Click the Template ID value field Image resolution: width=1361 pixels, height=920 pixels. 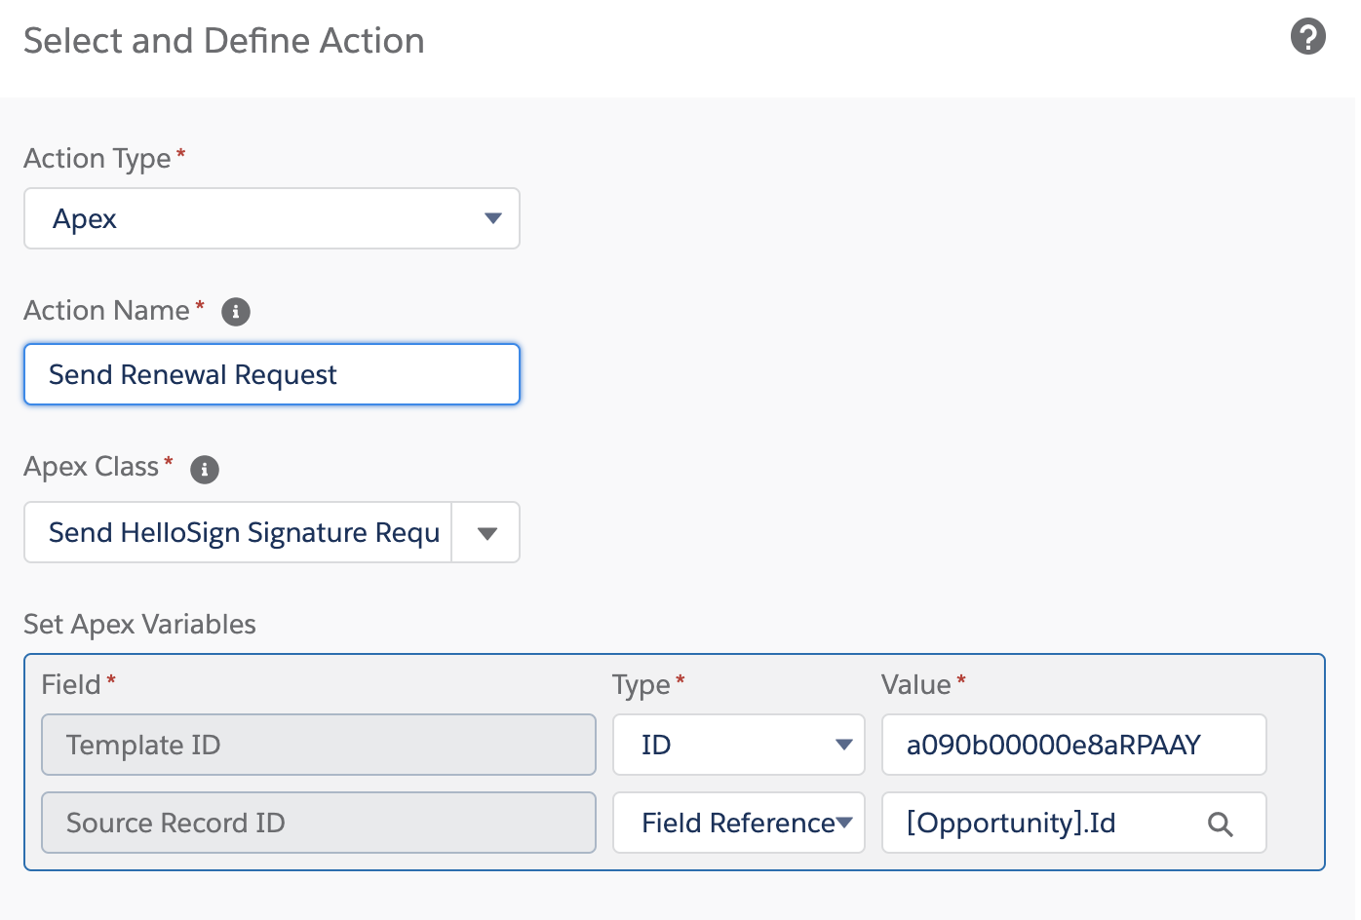point(1072,746)
